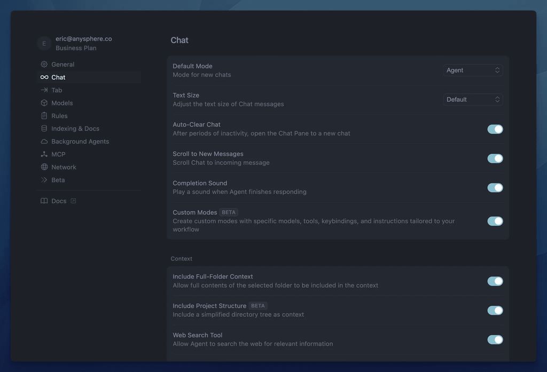Disable the Auto-Clear Chat toggle
Image resolution: width=547 pixels, height=372 pixels.
(x=495, y=129)
